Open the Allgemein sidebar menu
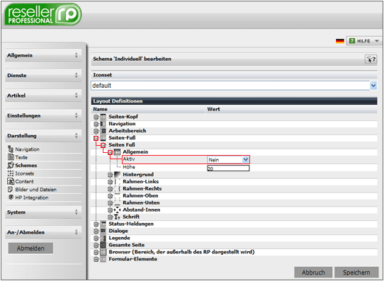The image size is (384, 281). [43, 55]
